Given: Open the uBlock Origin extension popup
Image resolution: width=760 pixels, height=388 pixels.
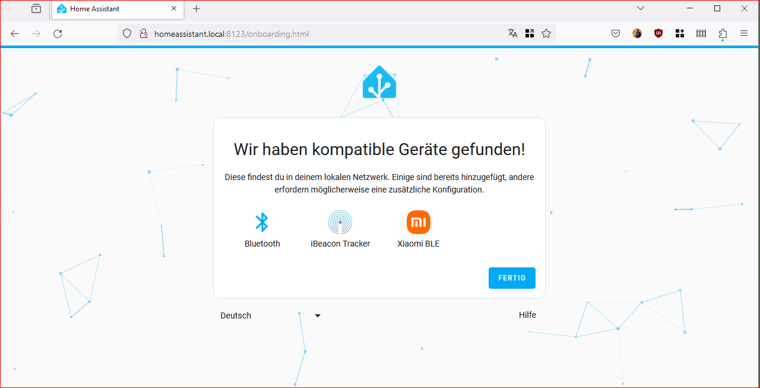Looking at the screenshot, I should [x=658, y=34].
